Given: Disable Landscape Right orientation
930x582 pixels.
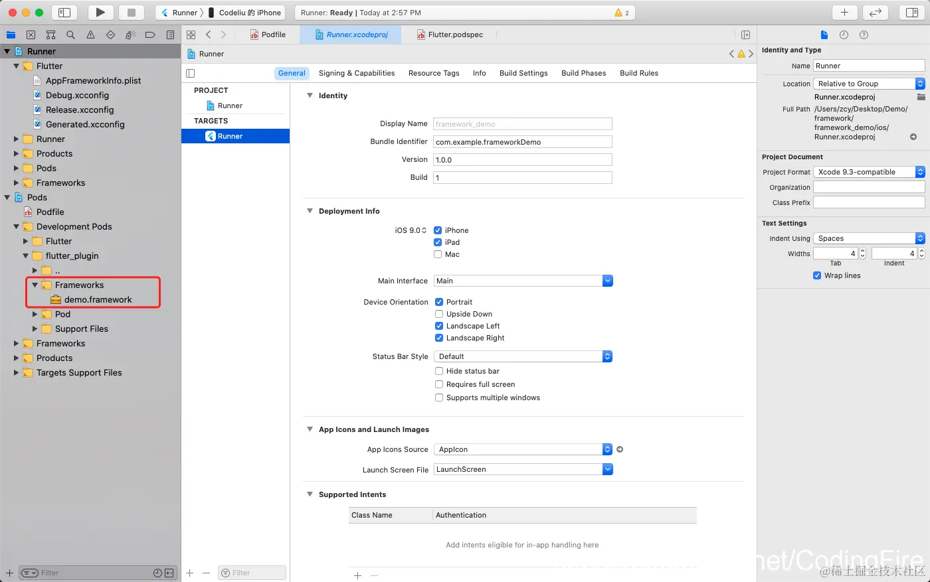Looking at the screenshot, I should tap(439, 338).
